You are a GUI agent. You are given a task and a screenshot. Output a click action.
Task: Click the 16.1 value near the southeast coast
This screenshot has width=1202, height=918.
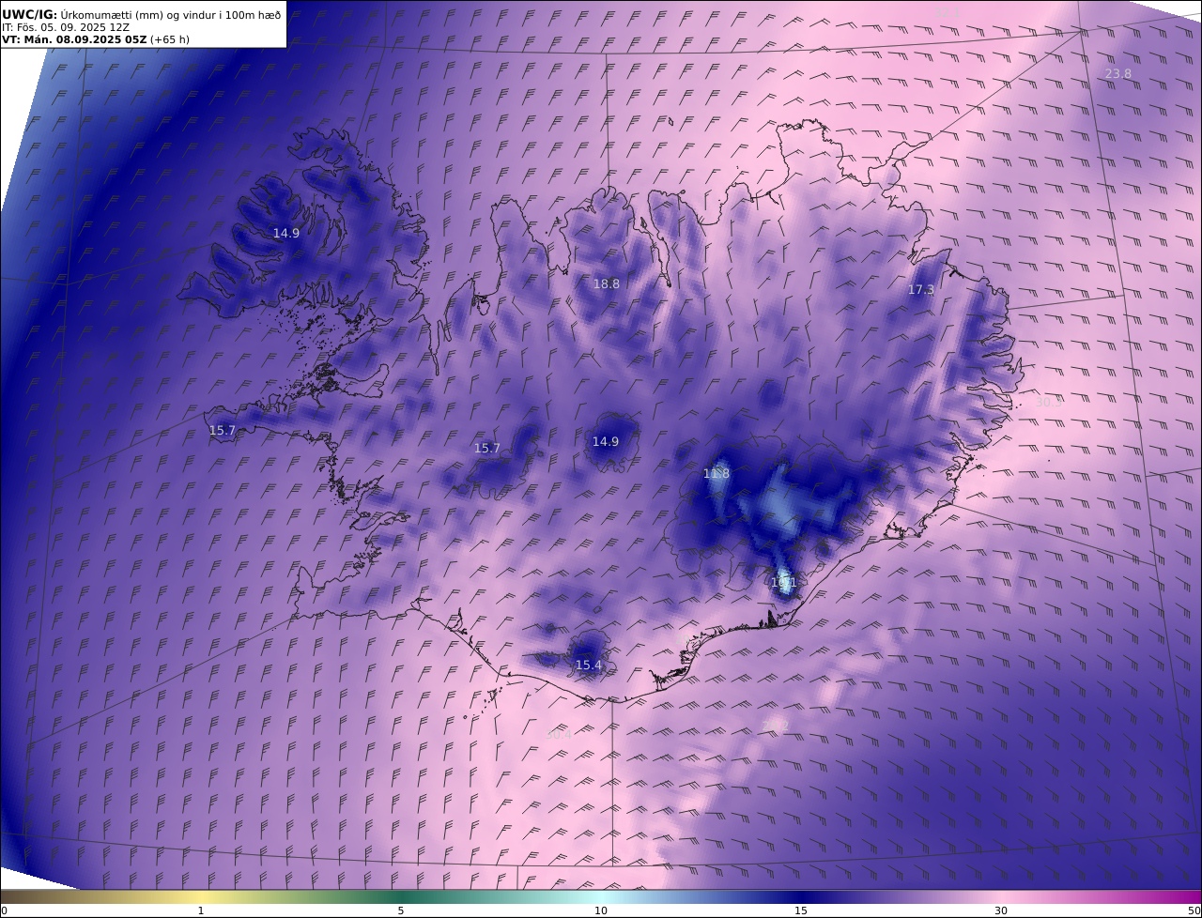click(783, 582)
